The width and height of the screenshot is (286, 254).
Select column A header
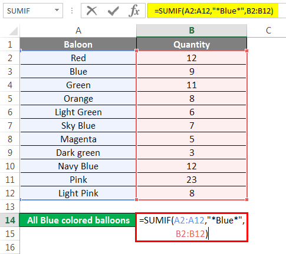click(78, 31)
